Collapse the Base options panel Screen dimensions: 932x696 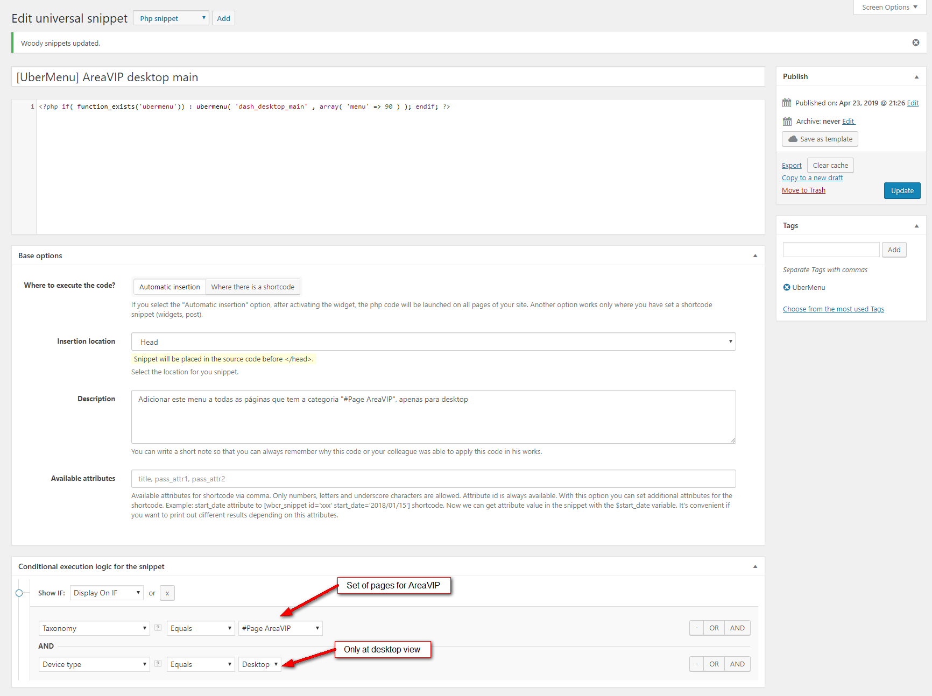(755, 255)
